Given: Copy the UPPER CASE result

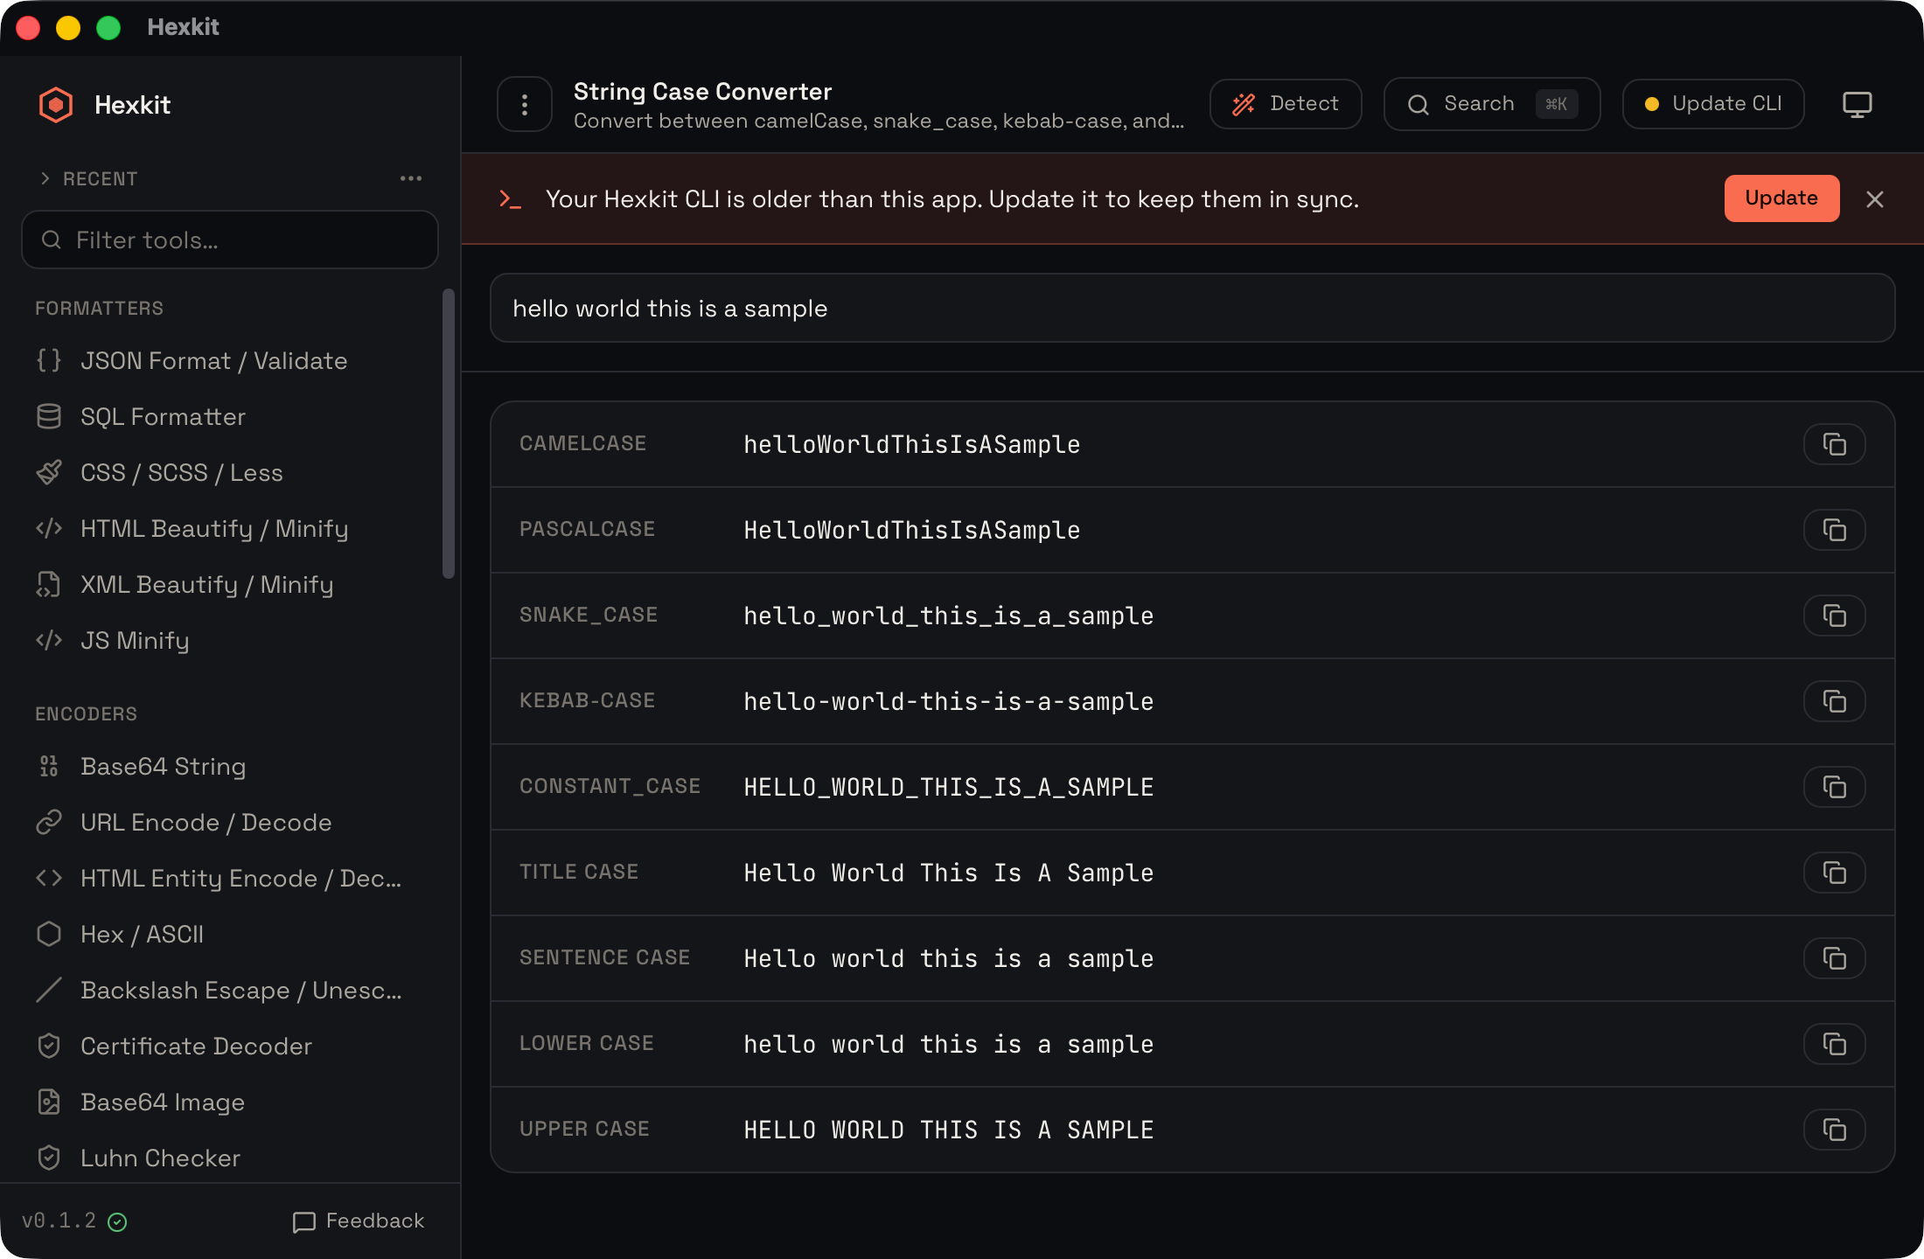Looking at the screenshot, I should pos(1834,1130).
